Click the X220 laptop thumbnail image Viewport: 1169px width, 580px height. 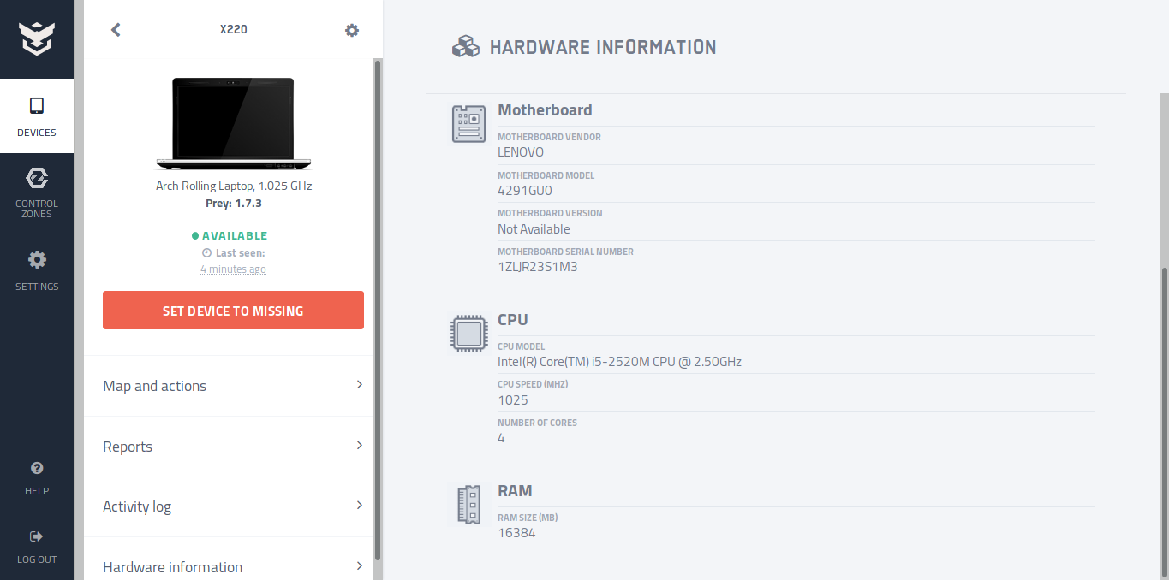(233, 123)
